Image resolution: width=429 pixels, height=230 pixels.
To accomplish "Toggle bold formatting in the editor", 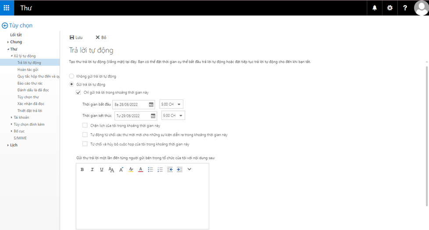I will pos(82,170).
